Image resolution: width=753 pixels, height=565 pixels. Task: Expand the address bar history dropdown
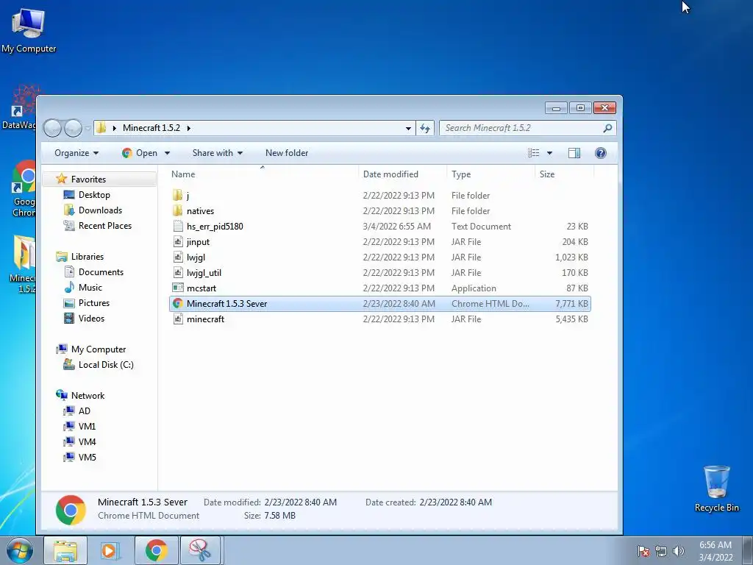[x=408, y=128]
